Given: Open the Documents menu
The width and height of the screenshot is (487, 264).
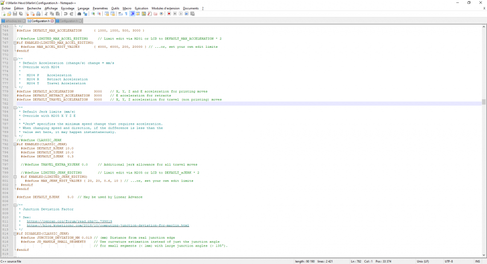Looking at the screenshot, I should [x=191, y=8].
